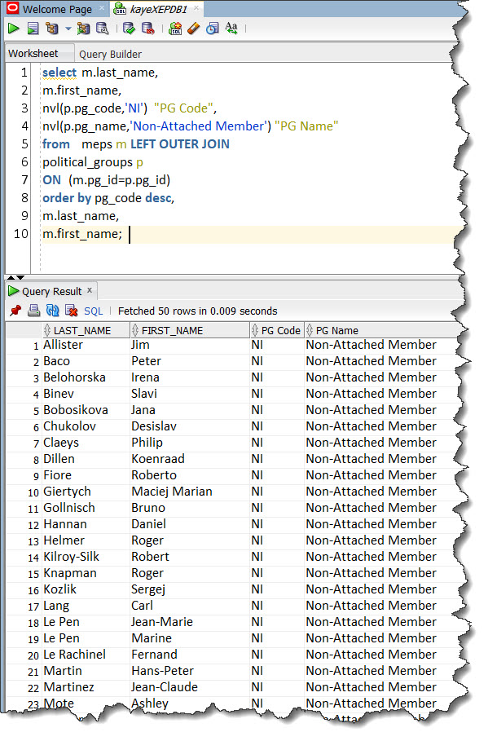Viewport: 488px width, 741px height.
Task: Click the Explain Plan icon
Action: 52,29
